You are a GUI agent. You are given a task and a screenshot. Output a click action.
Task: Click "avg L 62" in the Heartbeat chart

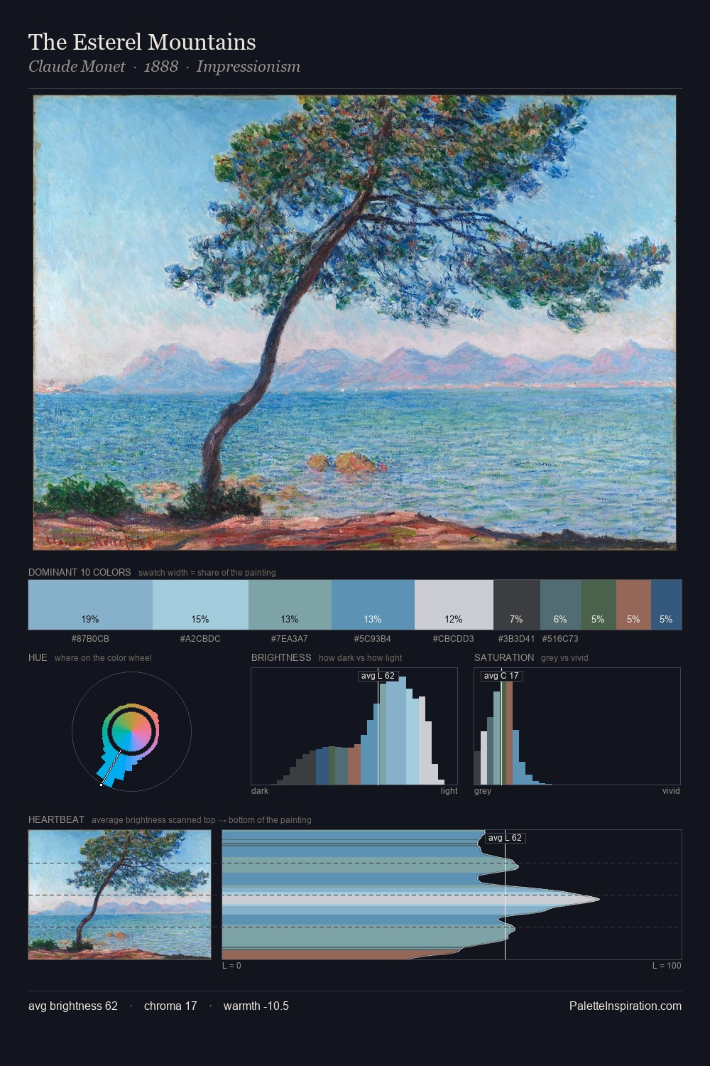pyautogui.click(x=505, y=838)
